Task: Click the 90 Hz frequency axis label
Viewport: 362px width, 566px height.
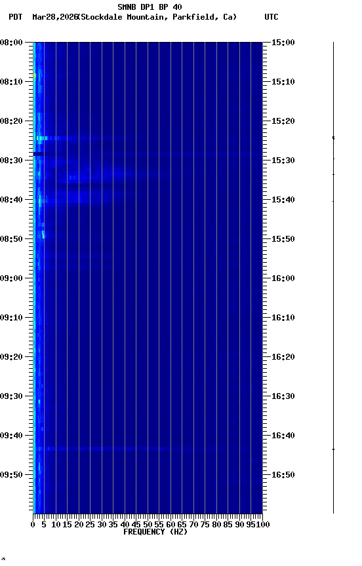Action: [239, 525]
